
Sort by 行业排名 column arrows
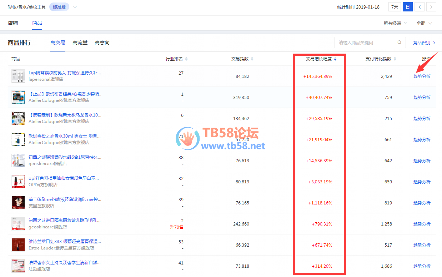click(186, 59)
